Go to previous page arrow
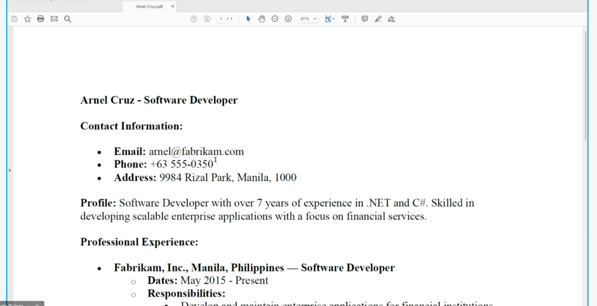This screenshot has width=597, height=306. [194, 19]
